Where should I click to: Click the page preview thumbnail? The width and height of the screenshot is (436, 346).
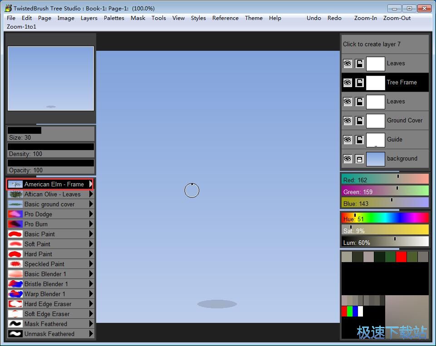51,78
